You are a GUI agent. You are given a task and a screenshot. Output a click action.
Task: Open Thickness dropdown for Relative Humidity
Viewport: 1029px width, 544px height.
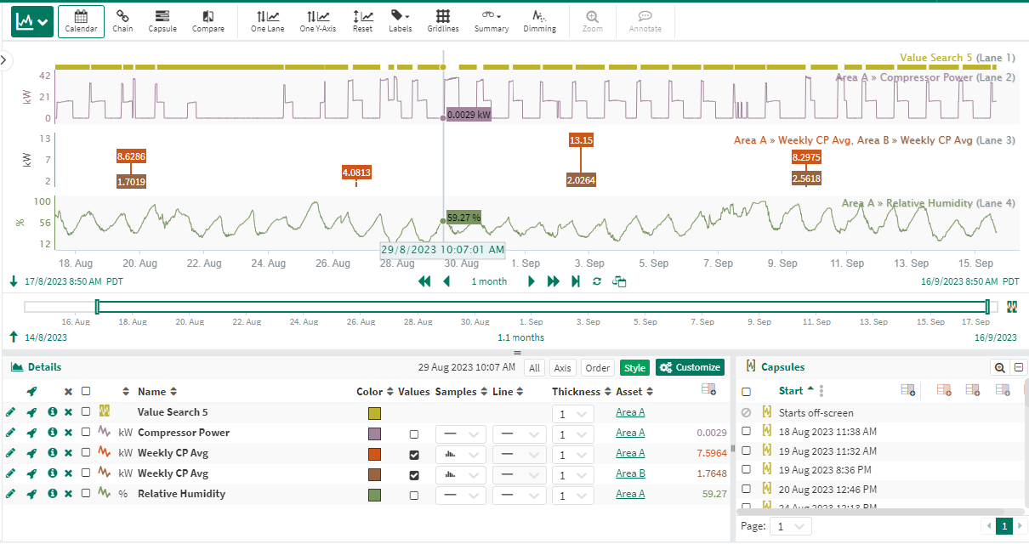click(x=572, y=494)
